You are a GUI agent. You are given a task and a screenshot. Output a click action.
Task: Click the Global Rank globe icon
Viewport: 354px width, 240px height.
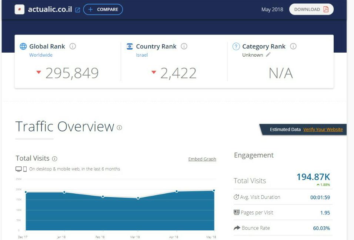pos(23,46)
